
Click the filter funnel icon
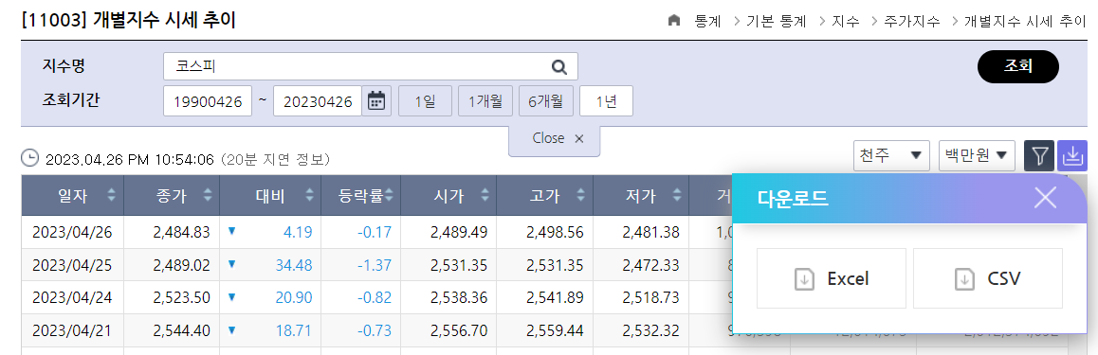1039,156
